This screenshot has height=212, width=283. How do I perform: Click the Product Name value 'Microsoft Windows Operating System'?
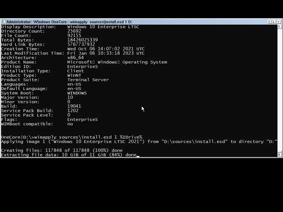click(117, 62)
